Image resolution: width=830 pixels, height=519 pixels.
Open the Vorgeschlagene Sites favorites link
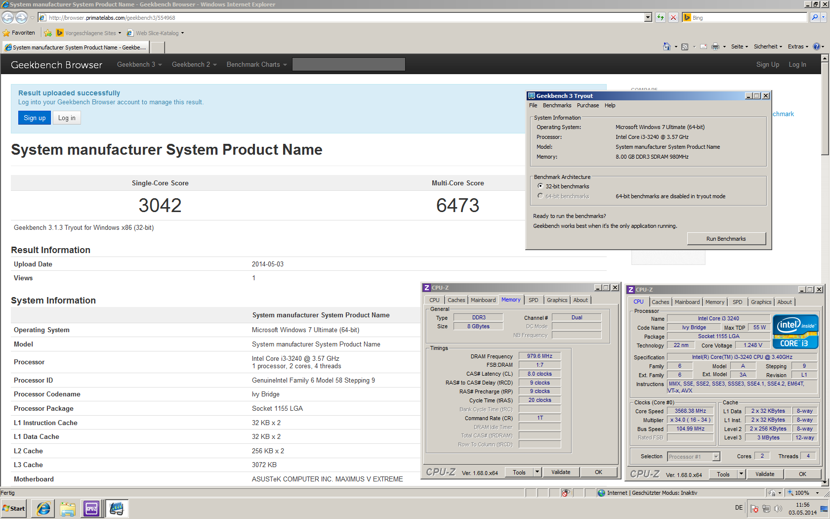click(x=88, y=33)
